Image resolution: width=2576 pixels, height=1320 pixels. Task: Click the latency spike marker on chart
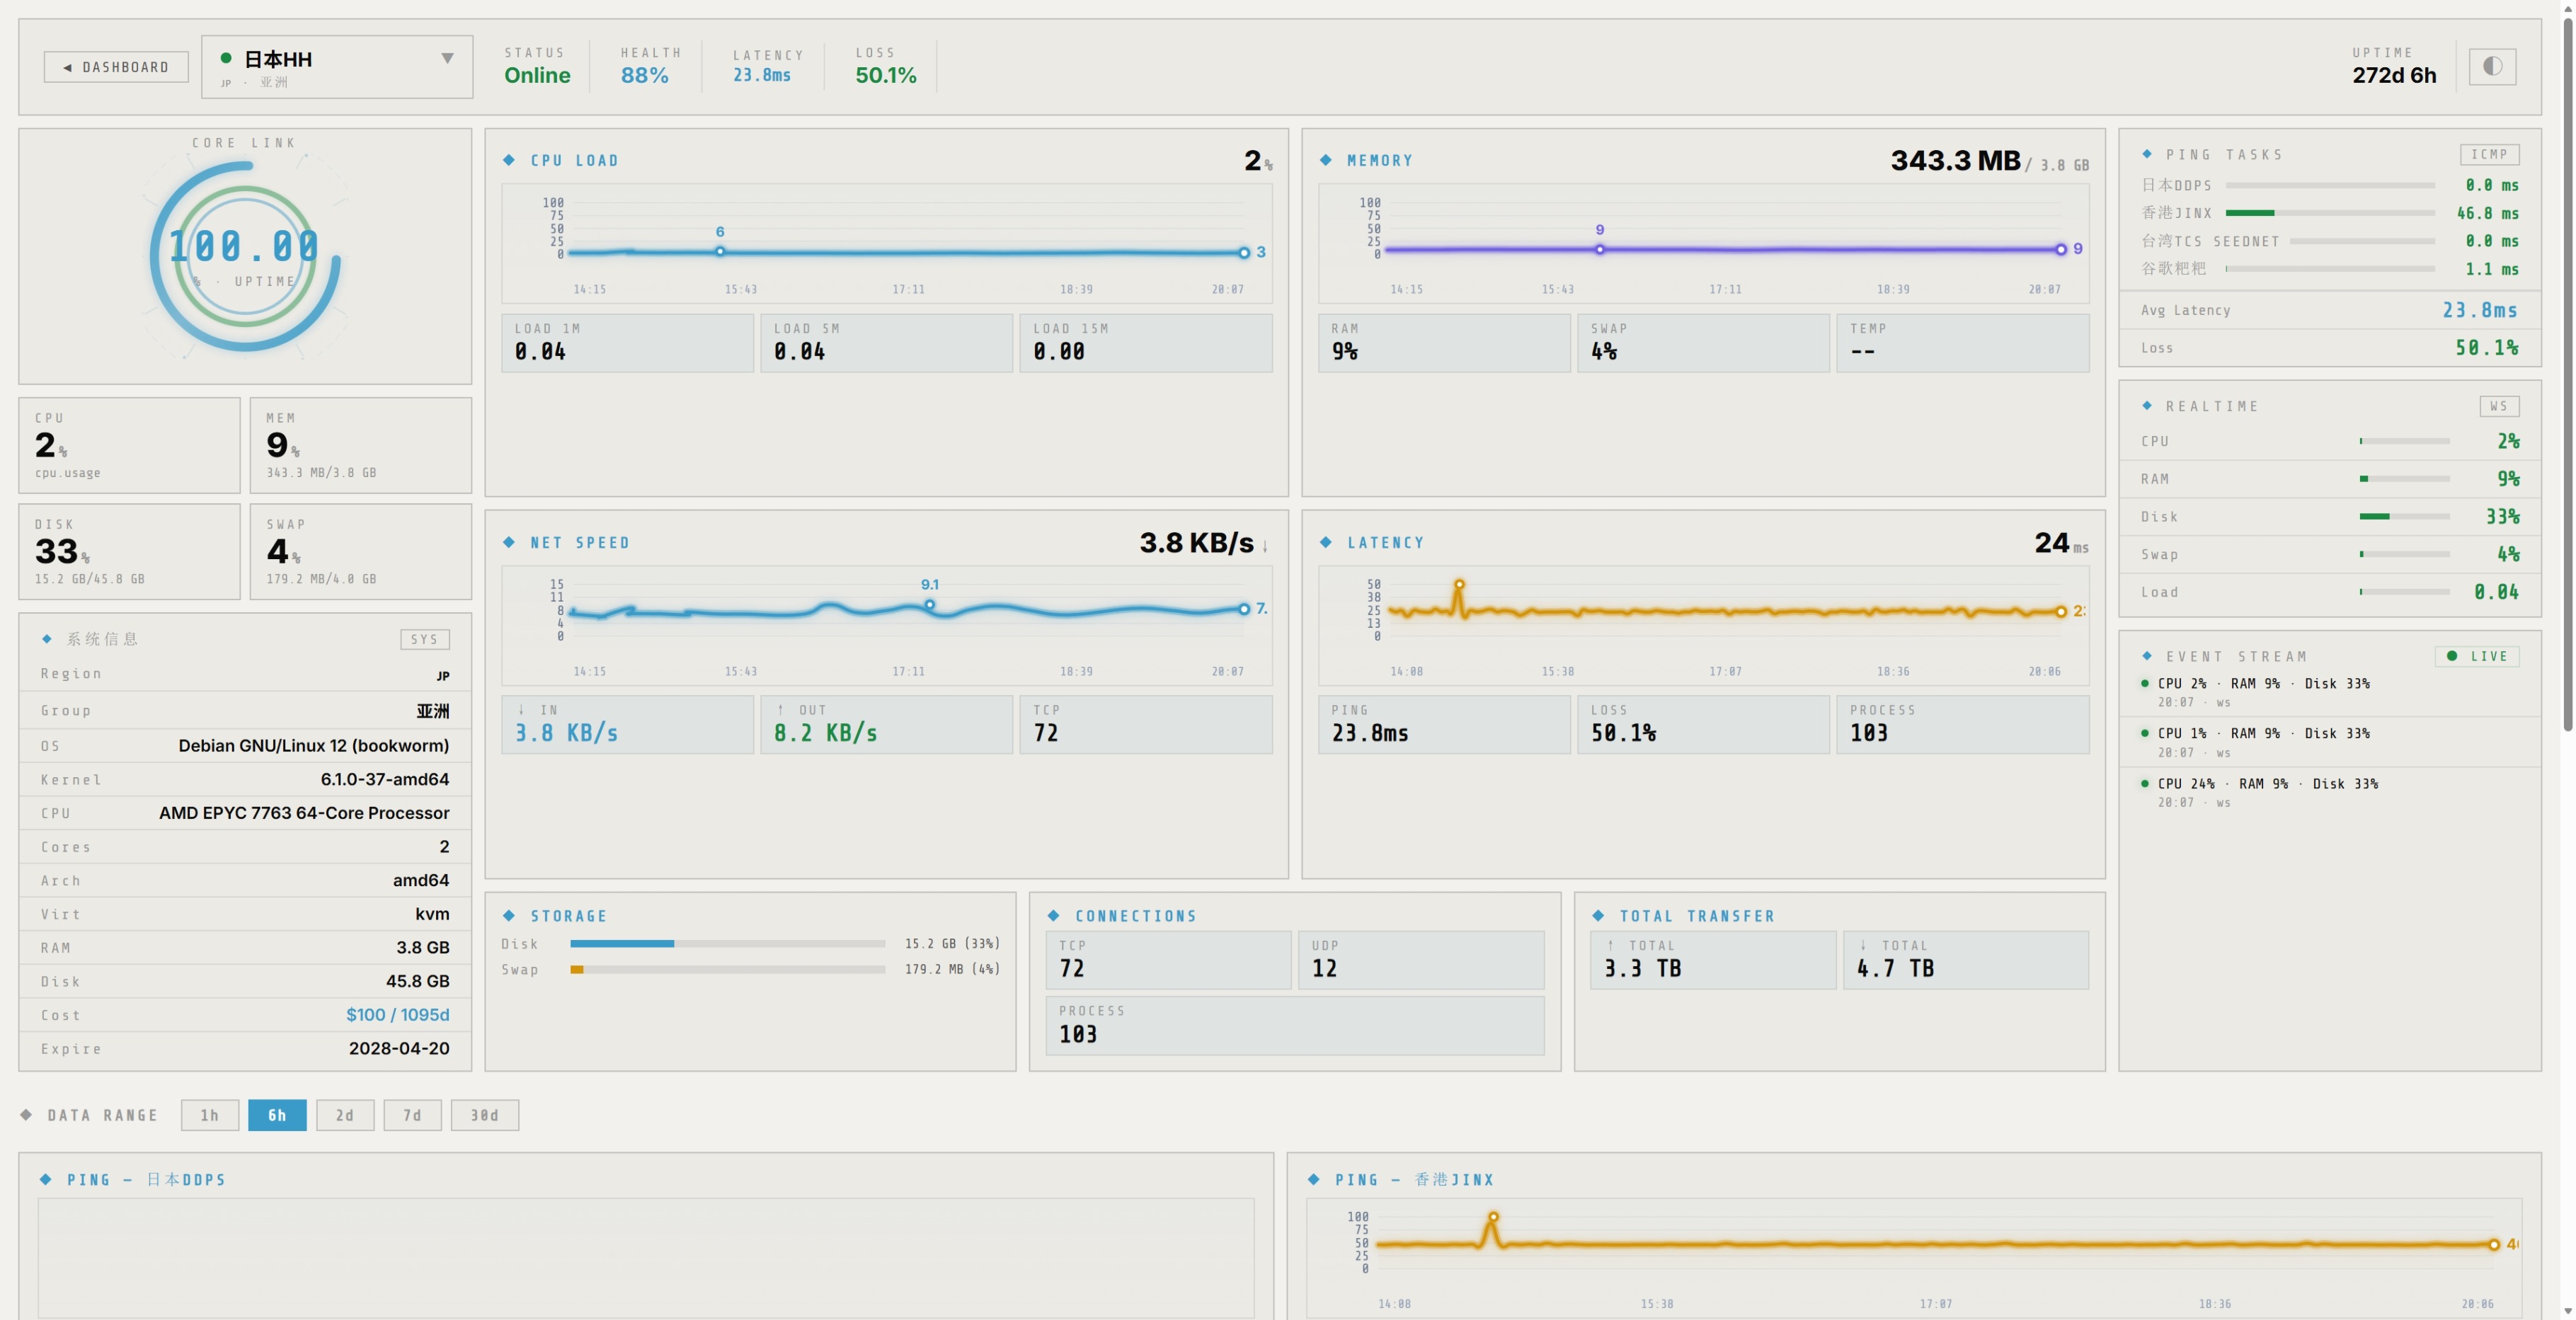tap(1459, 584)
